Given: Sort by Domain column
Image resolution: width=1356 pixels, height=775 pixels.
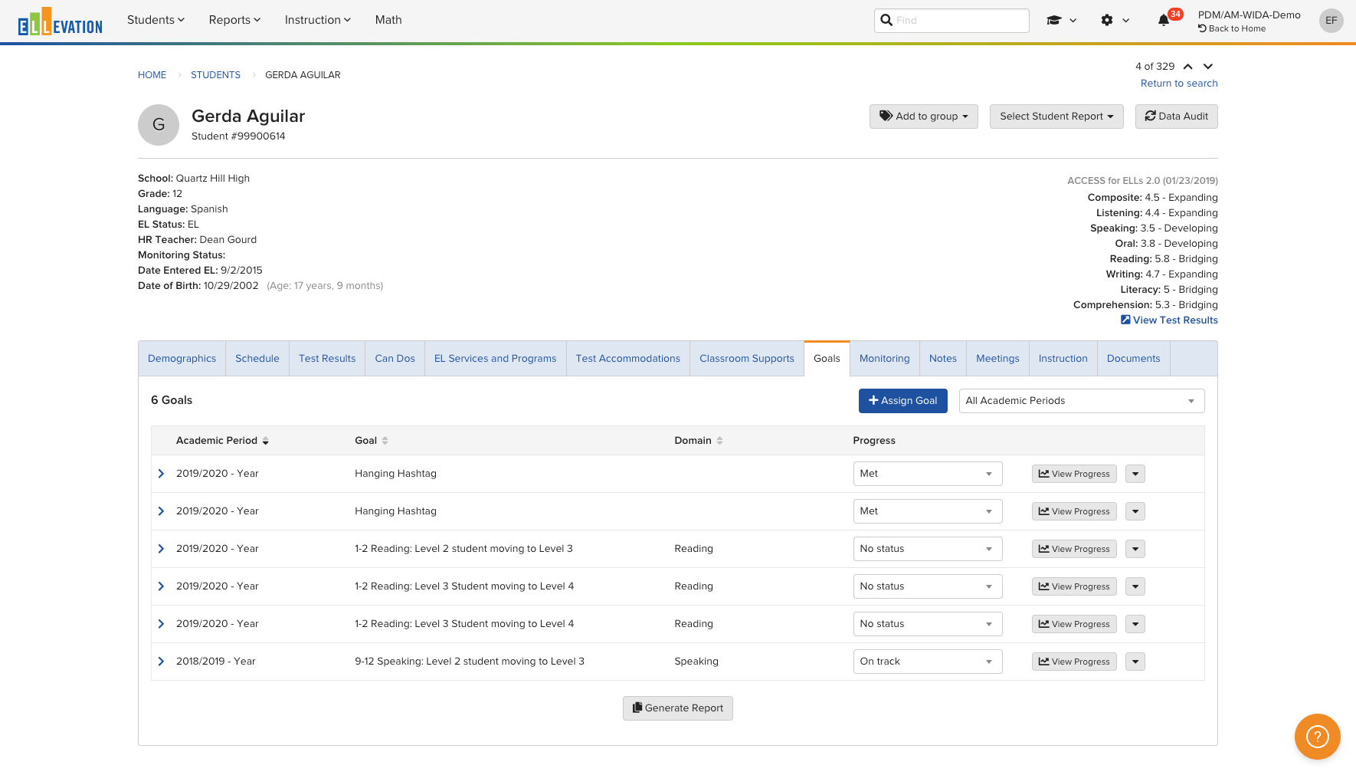Looking at the screenshot, I should (x=699, y=441).
